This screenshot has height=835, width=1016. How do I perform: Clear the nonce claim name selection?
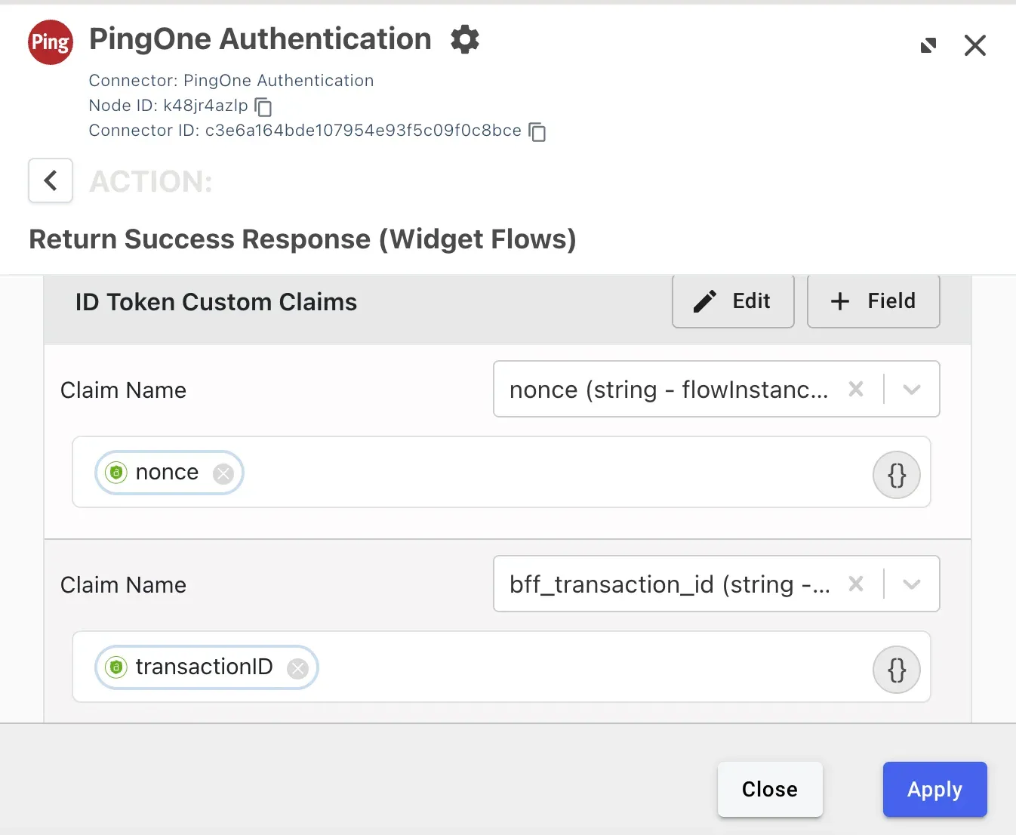point(856,389)
